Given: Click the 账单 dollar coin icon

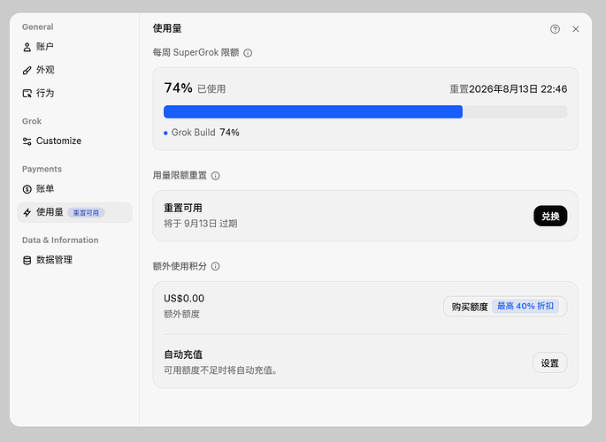Looking at the screenshot, I should (x=27, y=189).
